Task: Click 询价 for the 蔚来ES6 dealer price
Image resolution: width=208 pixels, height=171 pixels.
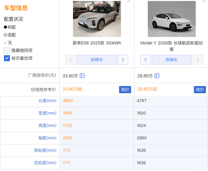Action: click(125, 89)
